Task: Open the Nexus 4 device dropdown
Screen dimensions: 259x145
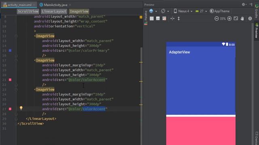Action: pos(183,11)
